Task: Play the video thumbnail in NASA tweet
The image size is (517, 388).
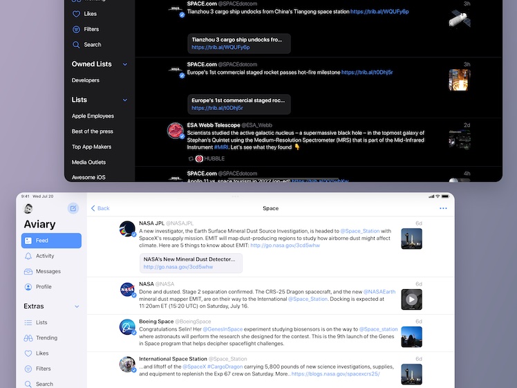Action: [411, 299]
